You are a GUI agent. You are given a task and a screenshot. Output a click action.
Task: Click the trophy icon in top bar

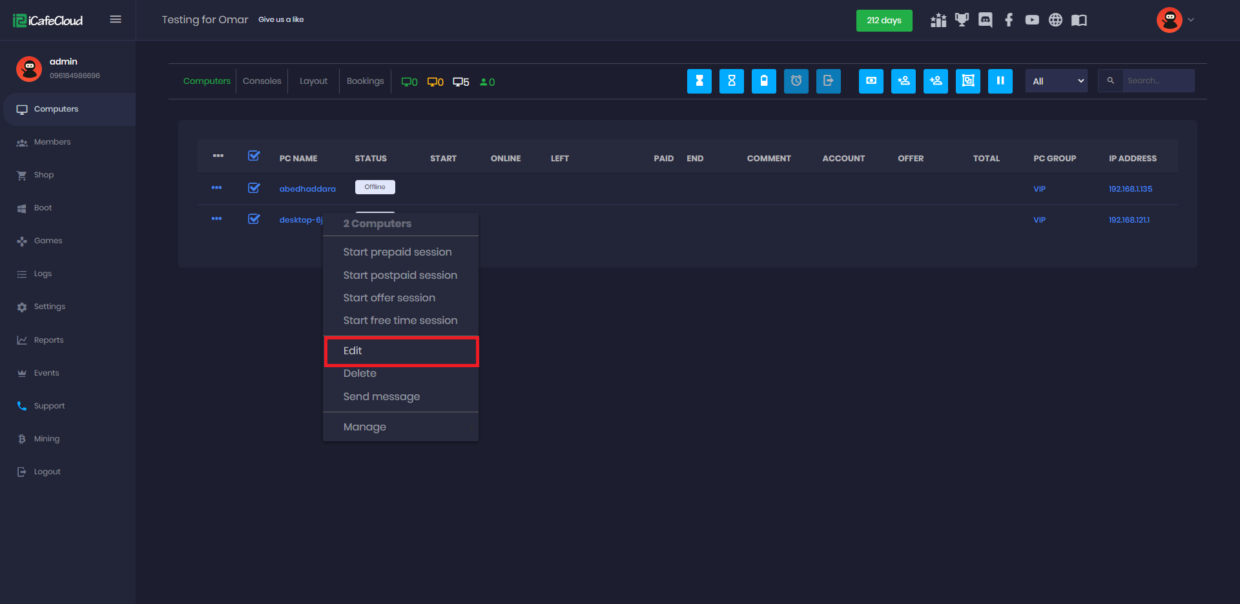(962, 20)
